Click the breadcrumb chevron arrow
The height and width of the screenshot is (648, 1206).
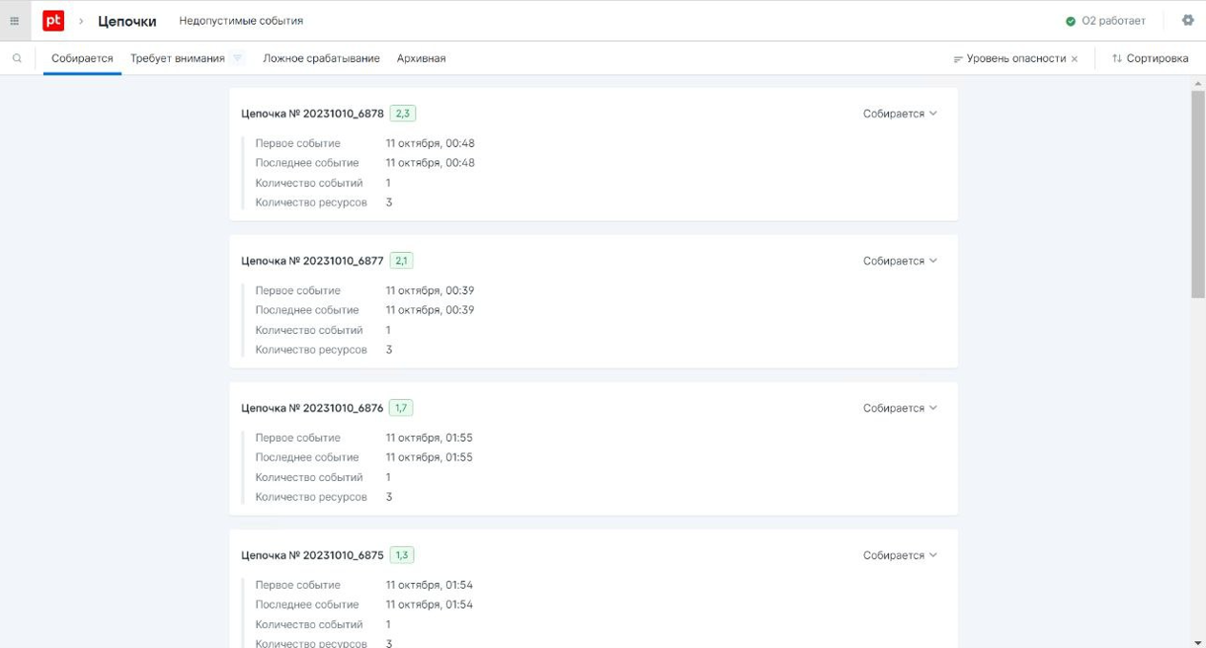pyautogui.click(x=81, y=21)
